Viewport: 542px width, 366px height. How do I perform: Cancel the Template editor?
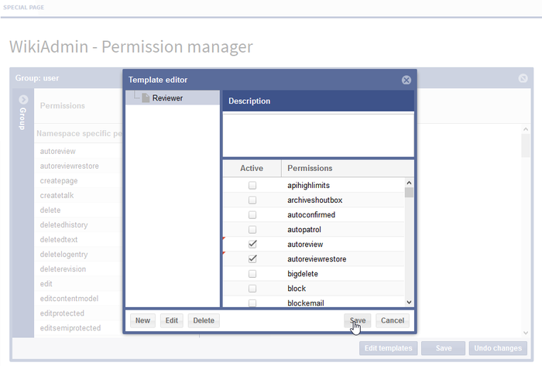[x=393, y=320]
